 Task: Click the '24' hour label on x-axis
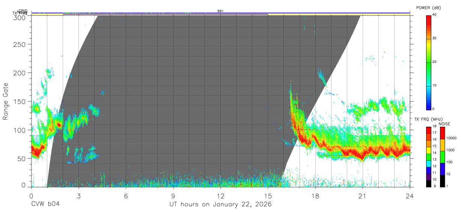(410, 196)
